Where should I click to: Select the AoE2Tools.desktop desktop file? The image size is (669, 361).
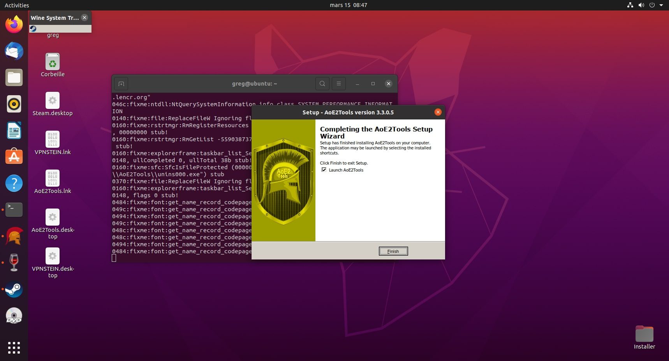(53, 224)
